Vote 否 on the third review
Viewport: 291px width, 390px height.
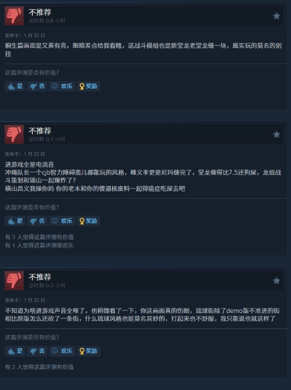(x=37, y=351)
